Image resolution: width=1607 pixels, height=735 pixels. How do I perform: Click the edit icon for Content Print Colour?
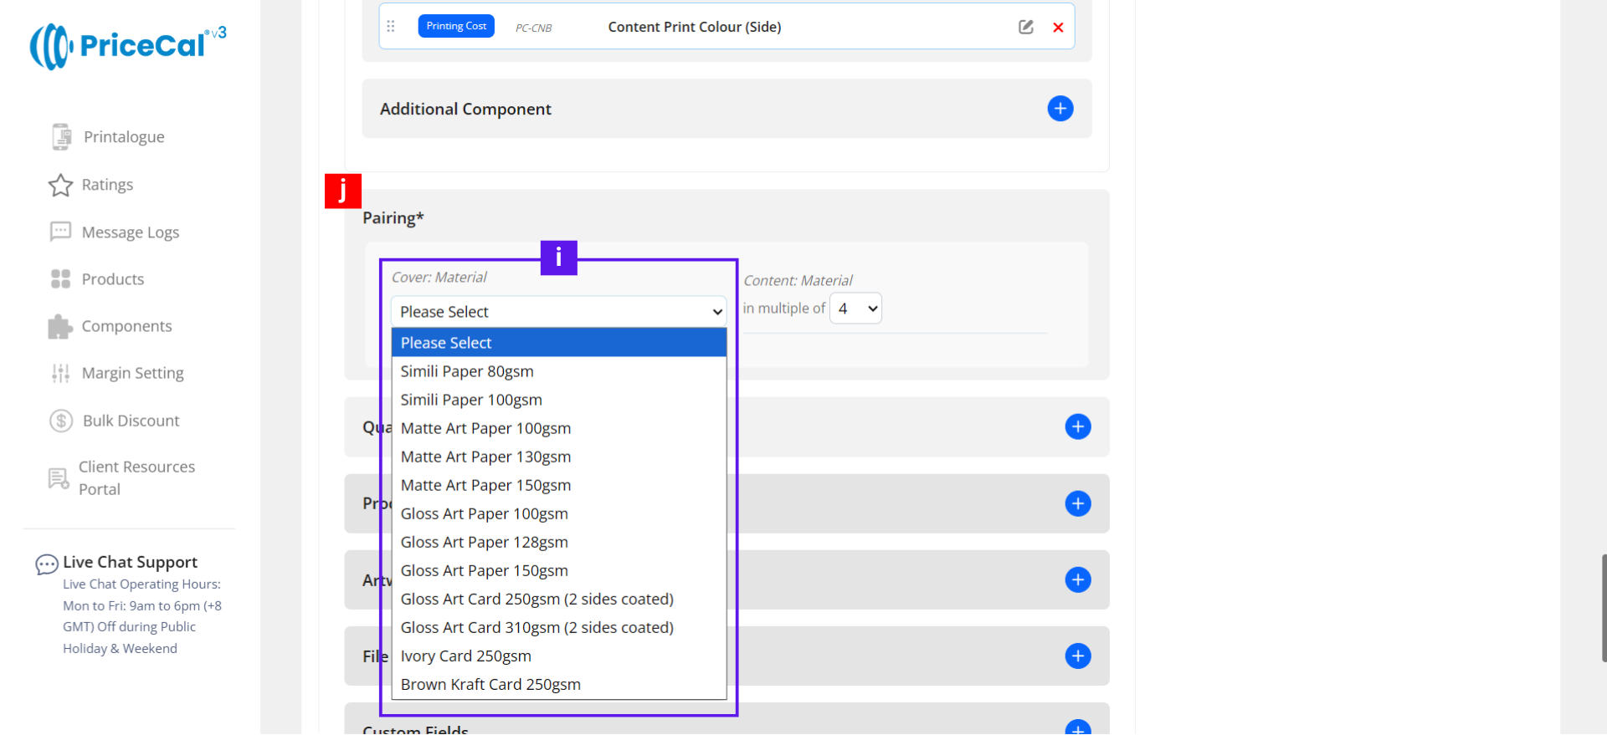click(1025, 27)
